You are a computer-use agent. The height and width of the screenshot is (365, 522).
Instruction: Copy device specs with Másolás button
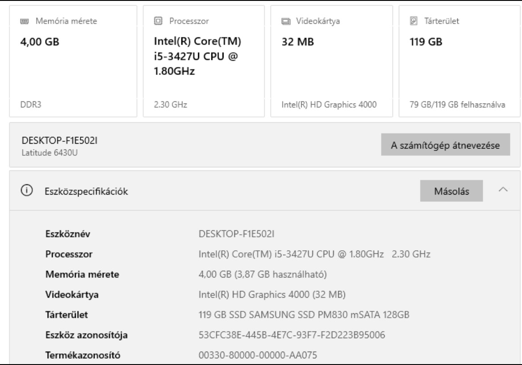point(451,191)
